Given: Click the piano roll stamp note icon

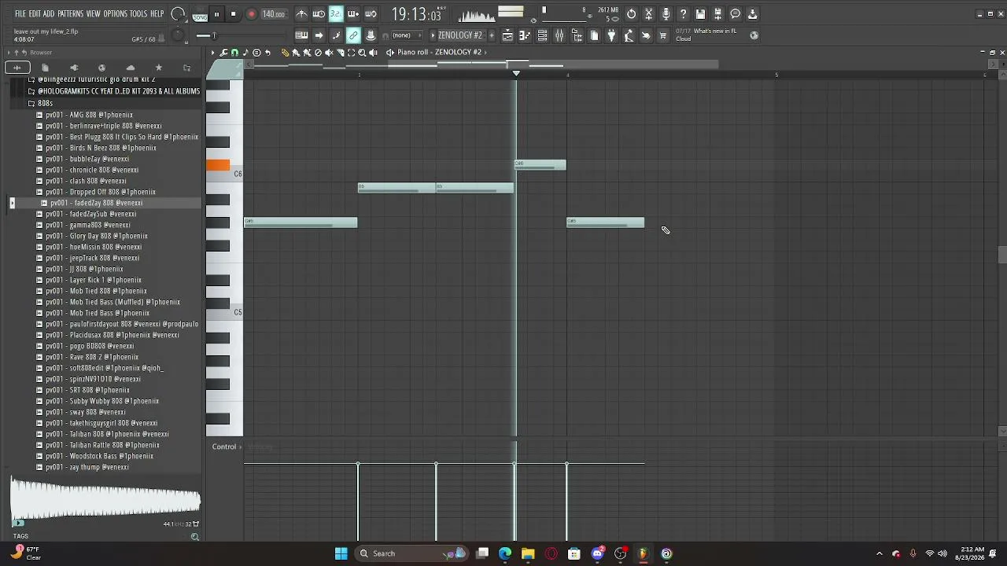Looking at the screenshot, I should point(245,53).
